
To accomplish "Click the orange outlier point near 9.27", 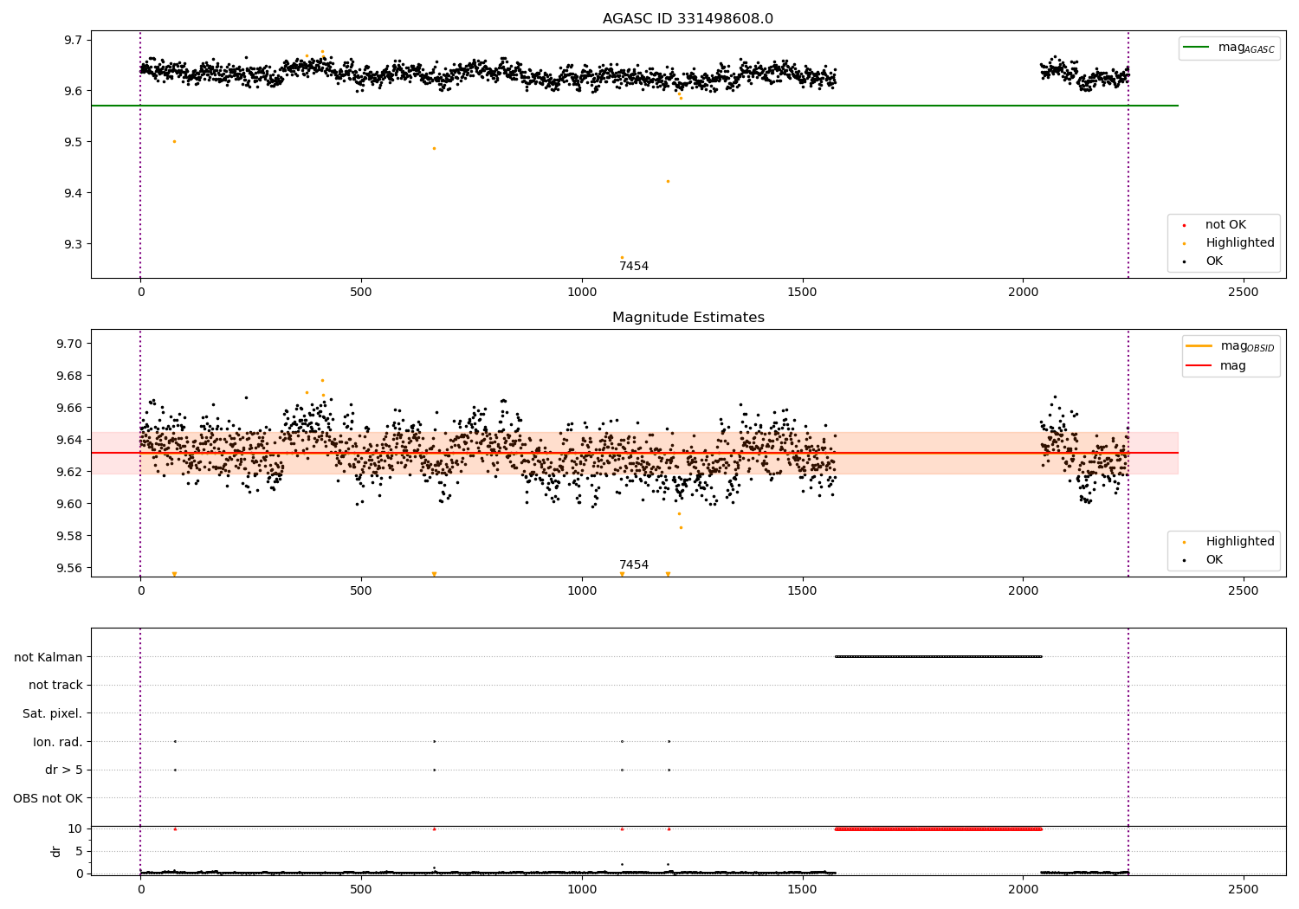I will coord(622,257).
